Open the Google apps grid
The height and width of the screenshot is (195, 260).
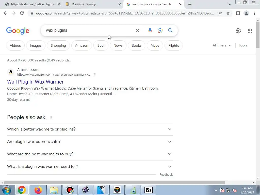coord(250,31)
